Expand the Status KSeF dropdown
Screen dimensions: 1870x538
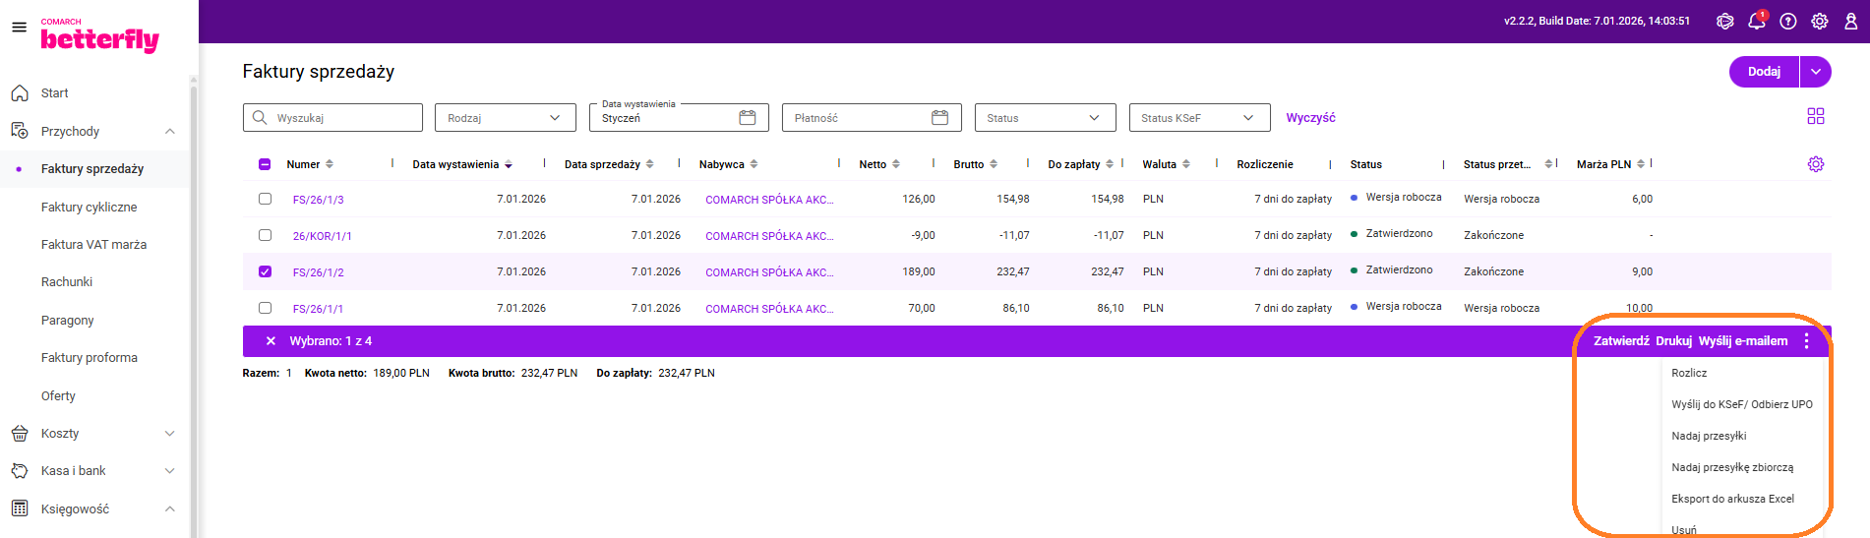[x=1198, y=118]
